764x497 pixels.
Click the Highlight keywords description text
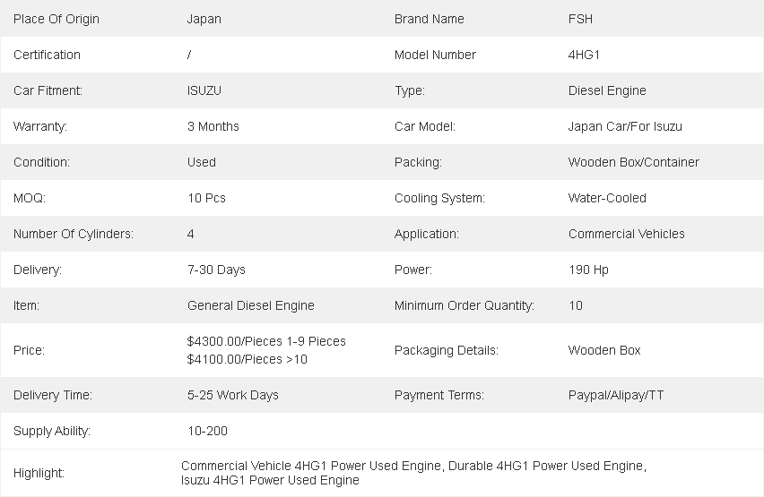413,473
